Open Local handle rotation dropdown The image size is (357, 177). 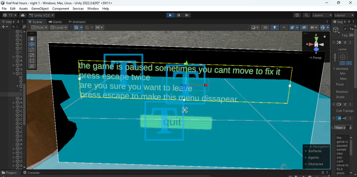59,27
